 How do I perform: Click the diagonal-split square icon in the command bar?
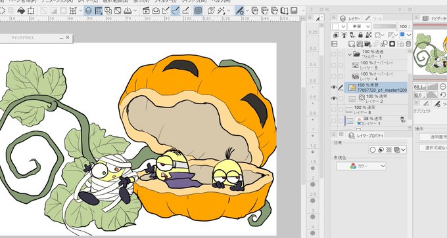click(118, 11)
